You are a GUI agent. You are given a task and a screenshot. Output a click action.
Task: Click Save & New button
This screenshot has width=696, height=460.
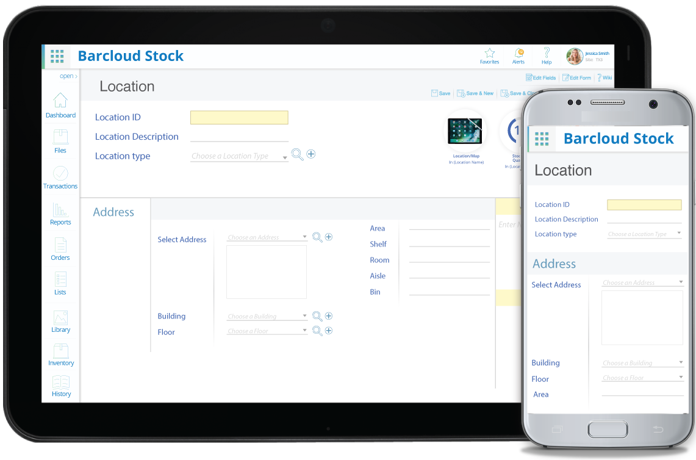pos(475,93)
